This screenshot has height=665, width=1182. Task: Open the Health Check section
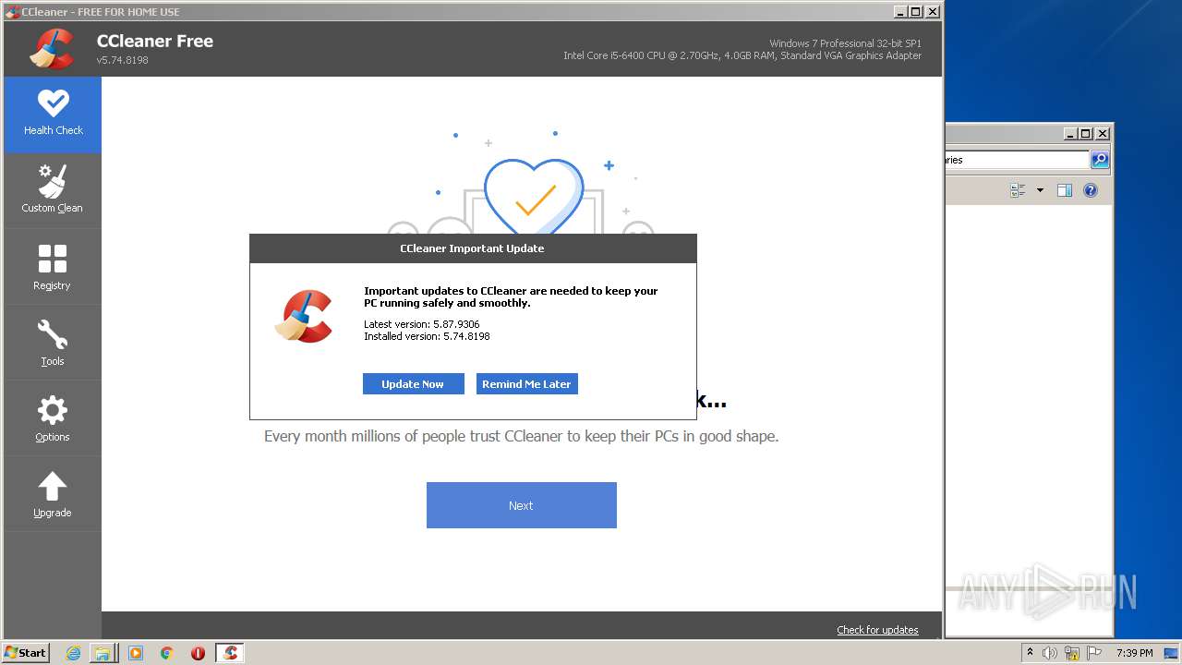pyautogui.click(x=53, y=115)
